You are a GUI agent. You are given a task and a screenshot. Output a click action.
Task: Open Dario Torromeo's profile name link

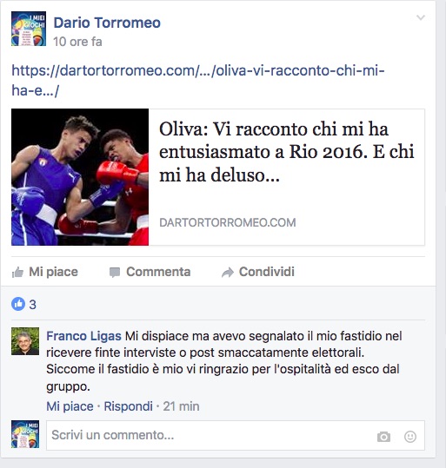click(x=107, y=23)
